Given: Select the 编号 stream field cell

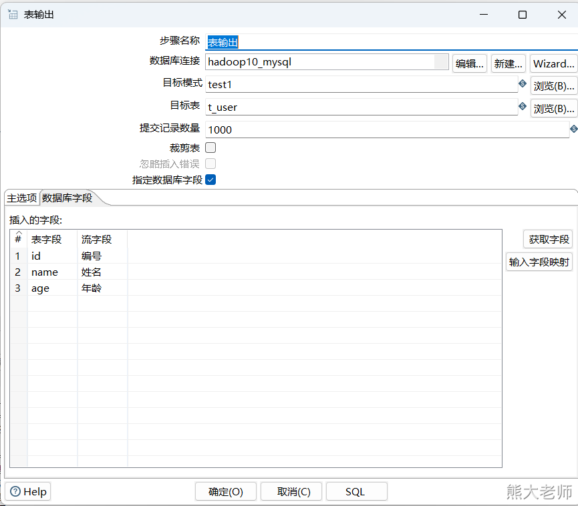Looking at the screenshot, I should 102,256.
